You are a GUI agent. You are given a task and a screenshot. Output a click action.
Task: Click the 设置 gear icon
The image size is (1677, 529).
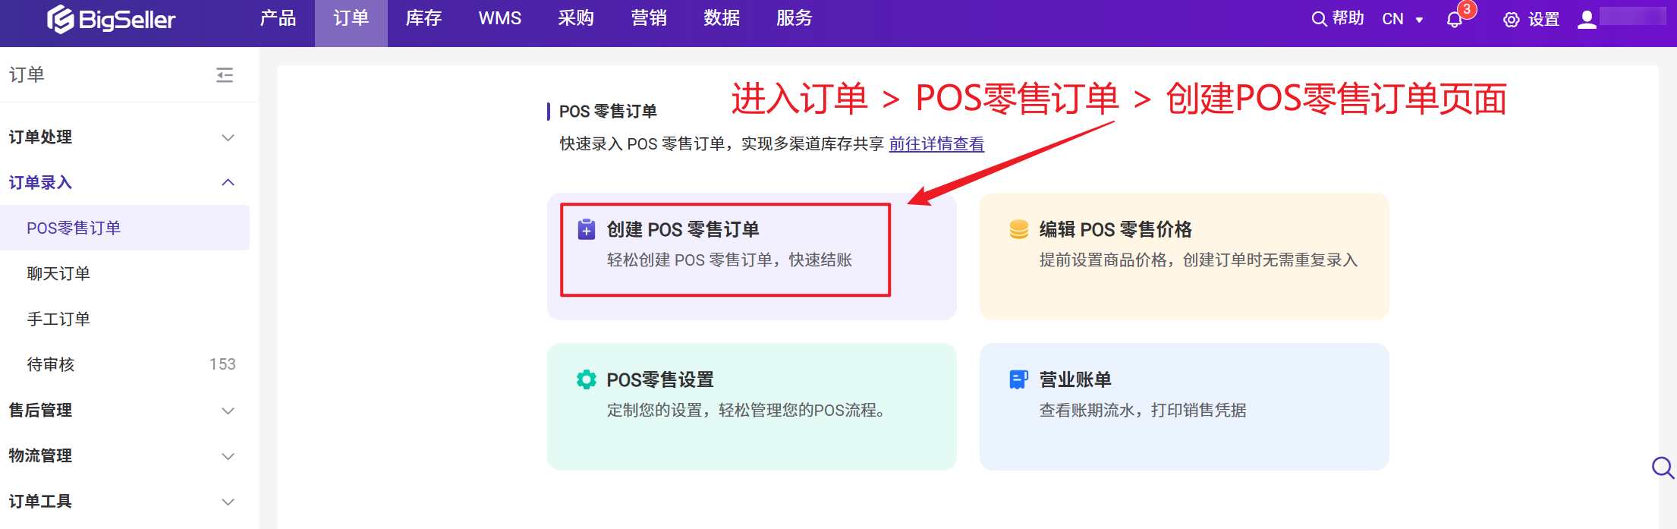pos(1511,20)
